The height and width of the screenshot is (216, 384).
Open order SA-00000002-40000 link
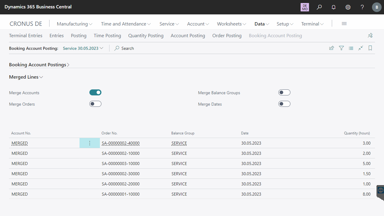pyautogui.click(x=121, y=143)
